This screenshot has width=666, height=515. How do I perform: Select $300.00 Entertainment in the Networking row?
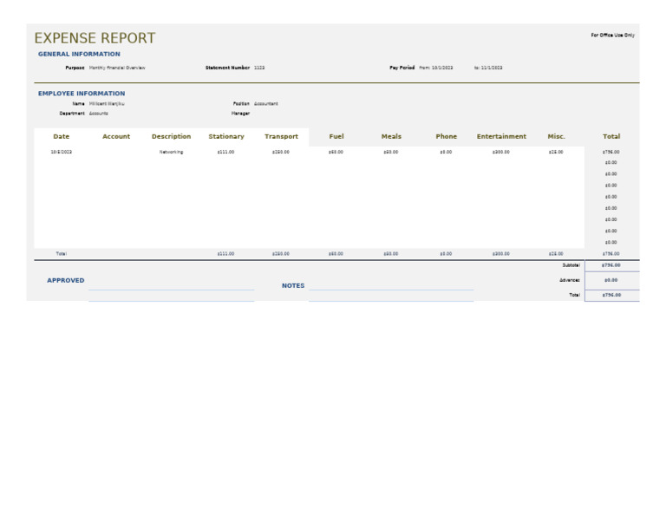[x=501, y=152]
